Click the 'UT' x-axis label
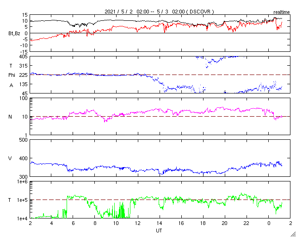 (x=159, y=231)
